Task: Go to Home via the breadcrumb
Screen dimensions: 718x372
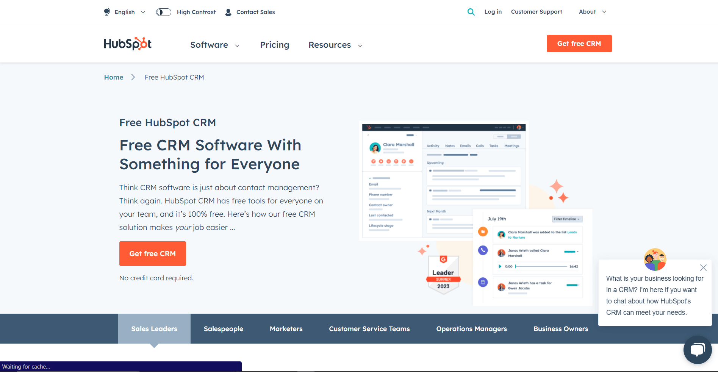Action: point(113,77)
